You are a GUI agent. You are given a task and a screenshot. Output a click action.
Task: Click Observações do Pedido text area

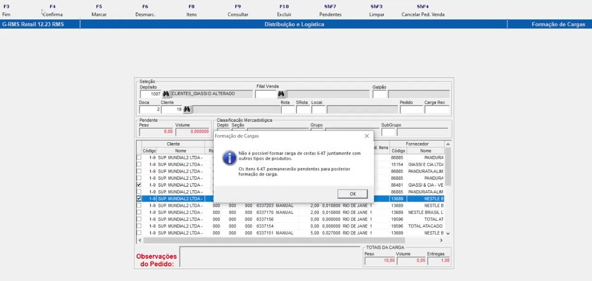click(x=270, y=257)
